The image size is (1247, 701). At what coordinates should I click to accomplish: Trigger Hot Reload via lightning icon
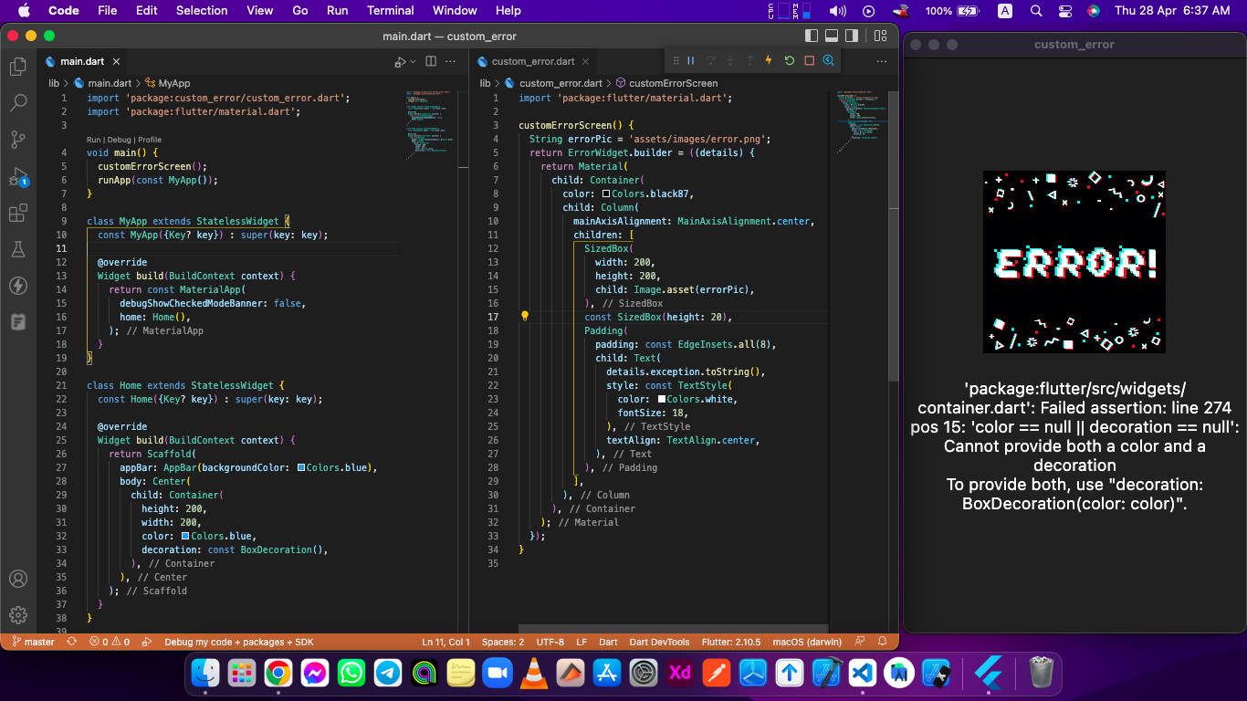[x=767, y=60]
